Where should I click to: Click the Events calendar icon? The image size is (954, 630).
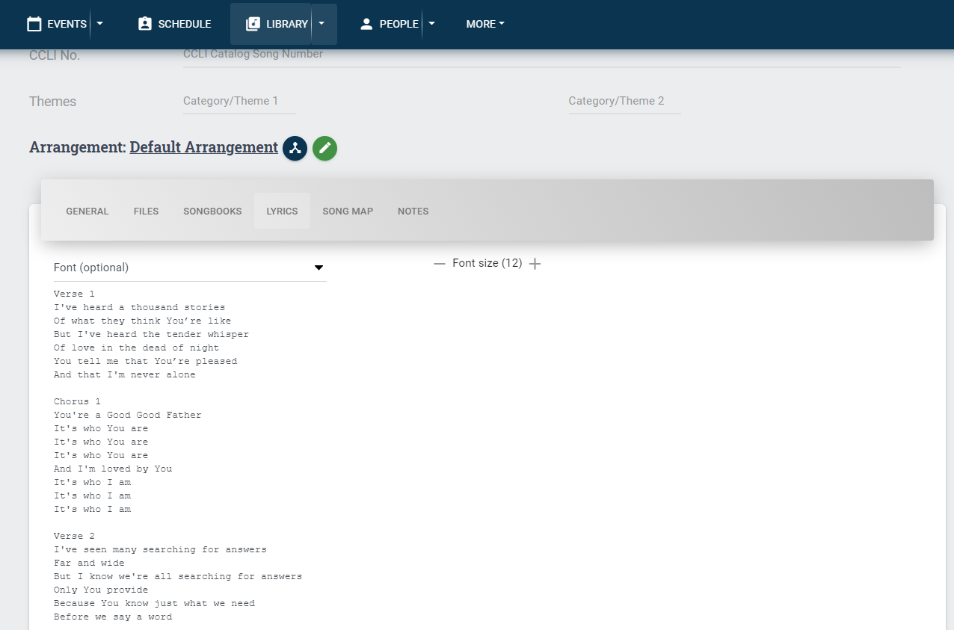[x=34, y=24]
